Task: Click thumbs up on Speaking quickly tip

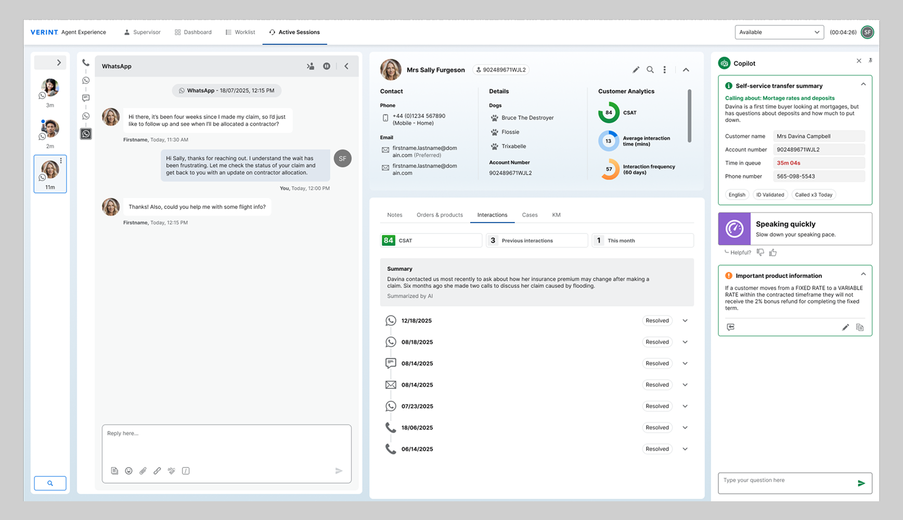Action: 773,253
